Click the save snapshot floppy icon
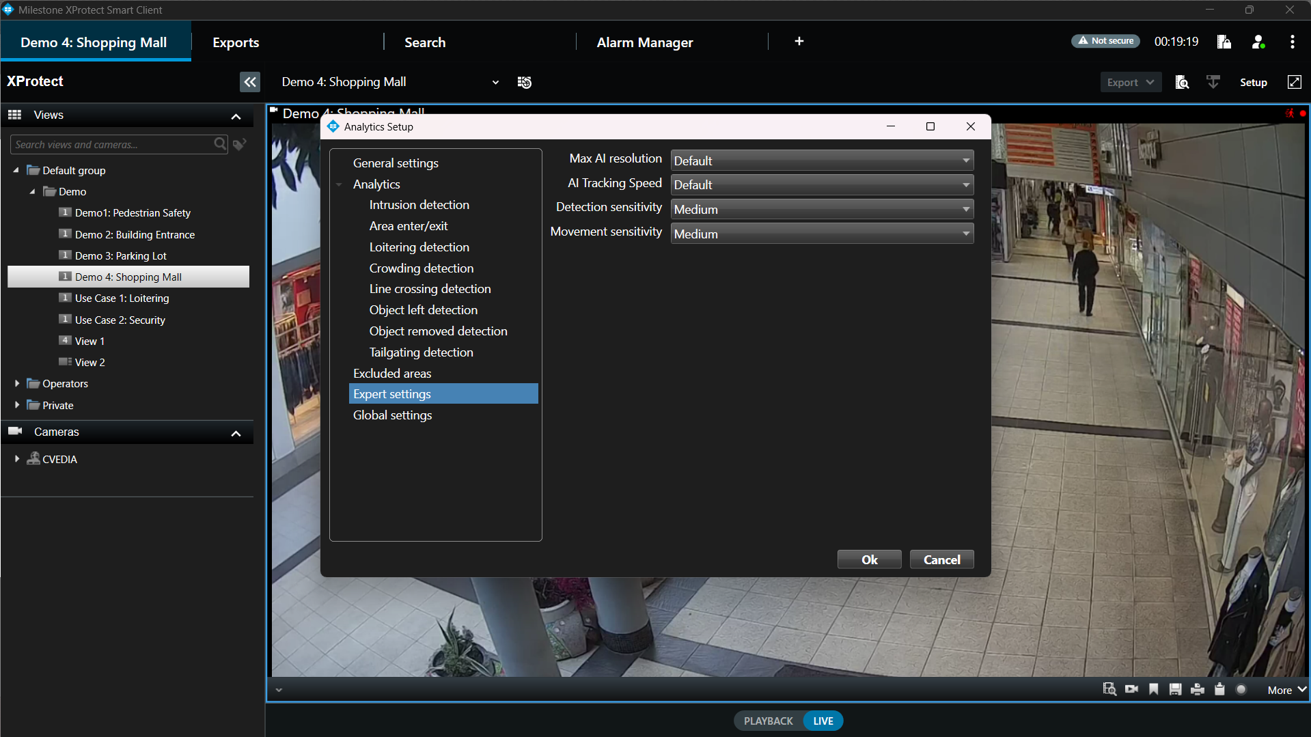Image resolution: width=1311 pixels, height=737 pixels. pos(1175,689)
